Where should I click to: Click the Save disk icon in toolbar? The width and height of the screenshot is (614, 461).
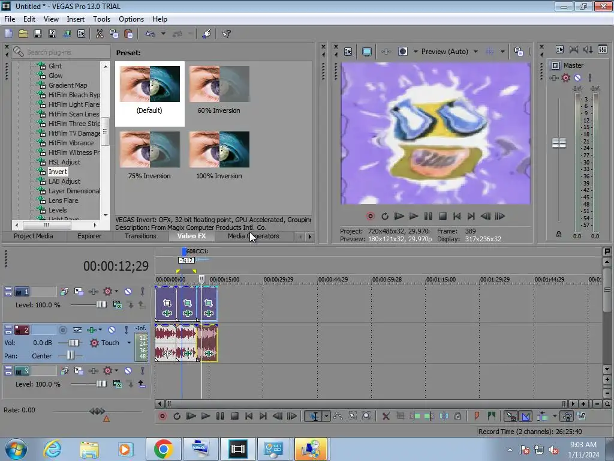pos(38,34)
